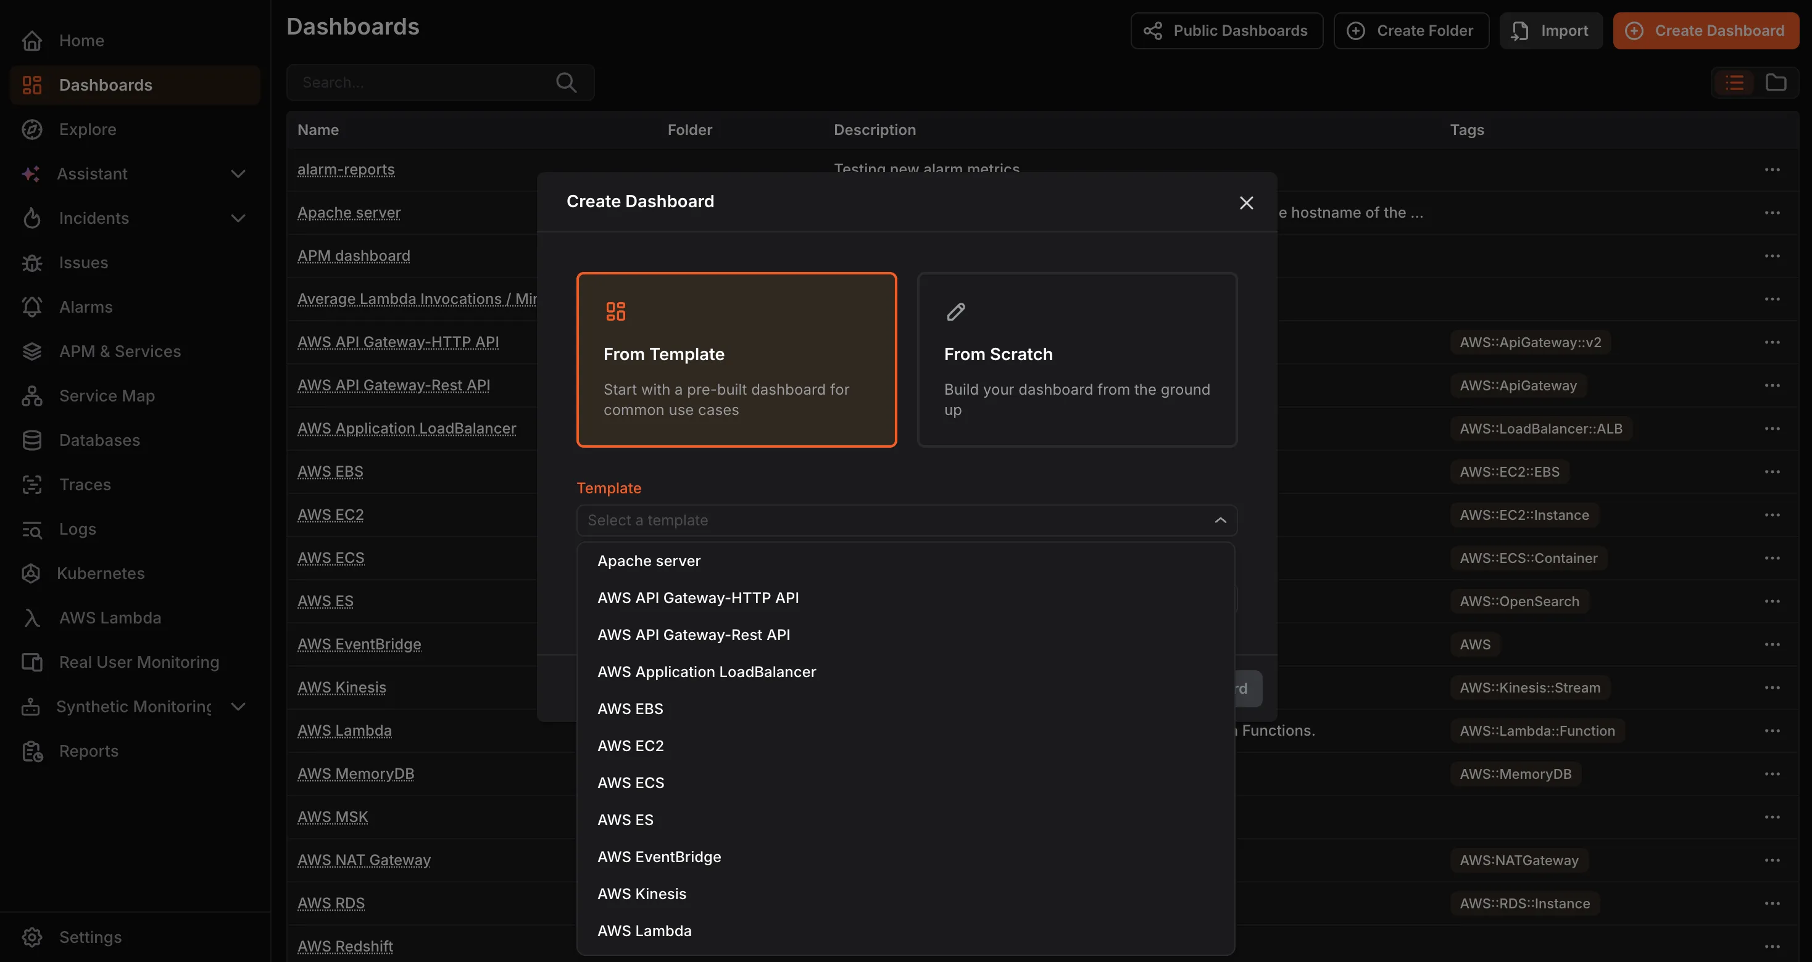Click the Logs search-list icon
Screen dimensions: 1812x962
32,529
